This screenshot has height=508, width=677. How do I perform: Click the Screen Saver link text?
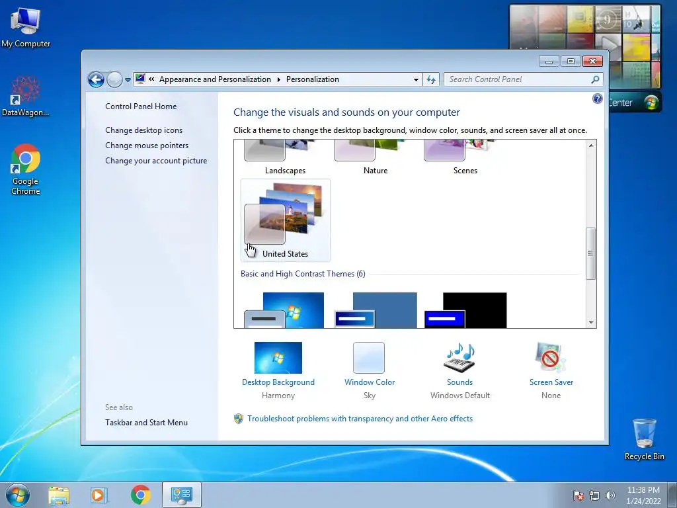point(551,382)
